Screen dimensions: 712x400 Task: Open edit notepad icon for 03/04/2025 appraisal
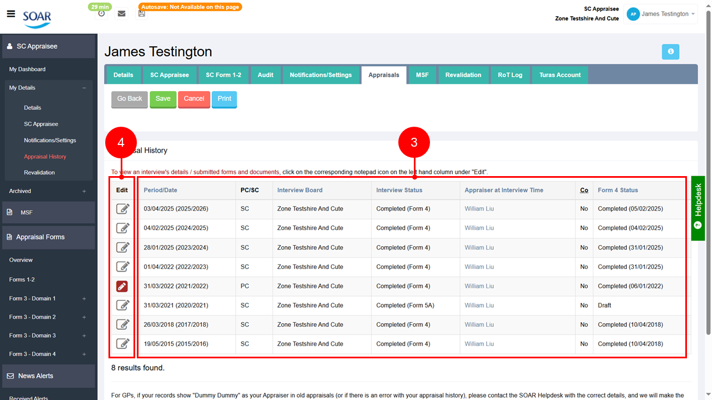pos(122,209)
